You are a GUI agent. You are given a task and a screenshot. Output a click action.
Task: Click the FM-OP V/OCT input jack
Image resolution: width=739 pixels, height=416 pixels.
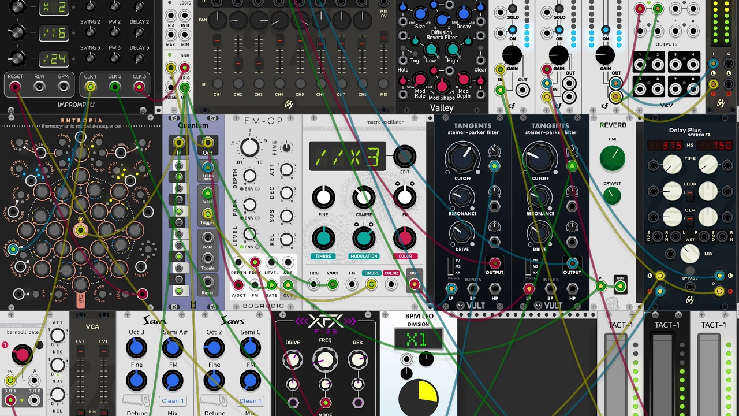tap(238, 285)
